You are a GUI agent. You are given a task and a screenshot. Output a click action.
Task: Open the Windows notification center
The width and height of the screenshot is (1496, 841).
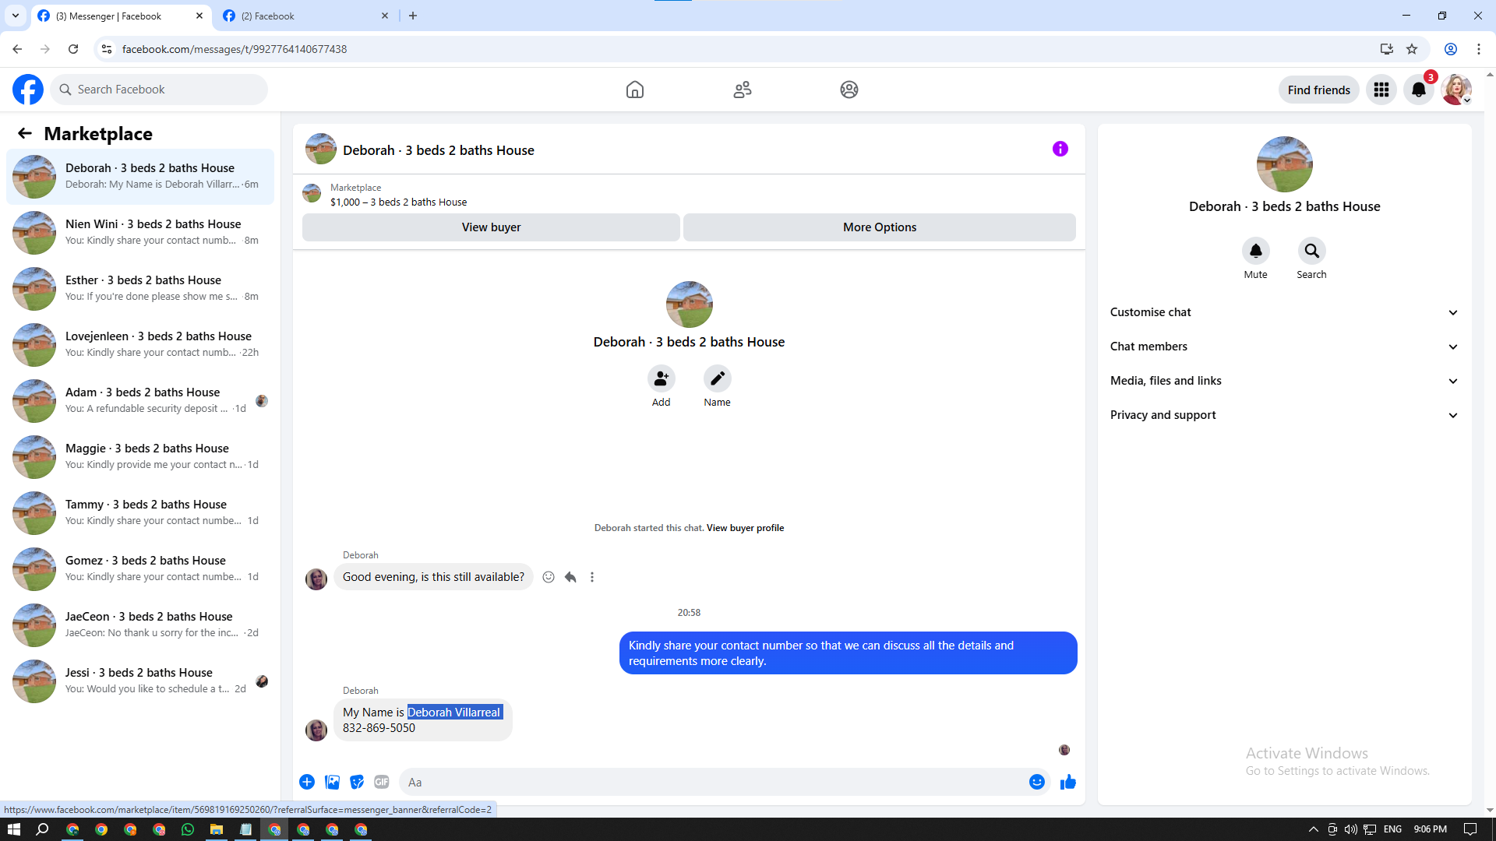click(1470, 829)
